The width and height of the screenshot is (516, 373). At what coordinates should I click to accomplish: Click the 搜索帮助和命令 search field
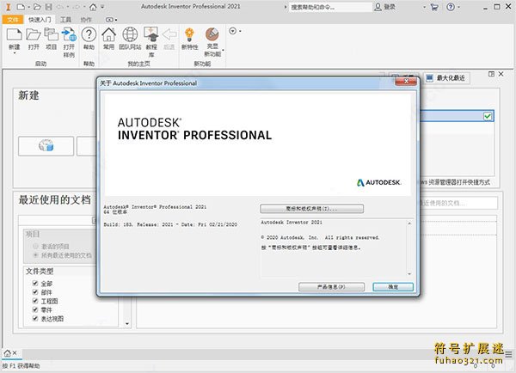329,7
